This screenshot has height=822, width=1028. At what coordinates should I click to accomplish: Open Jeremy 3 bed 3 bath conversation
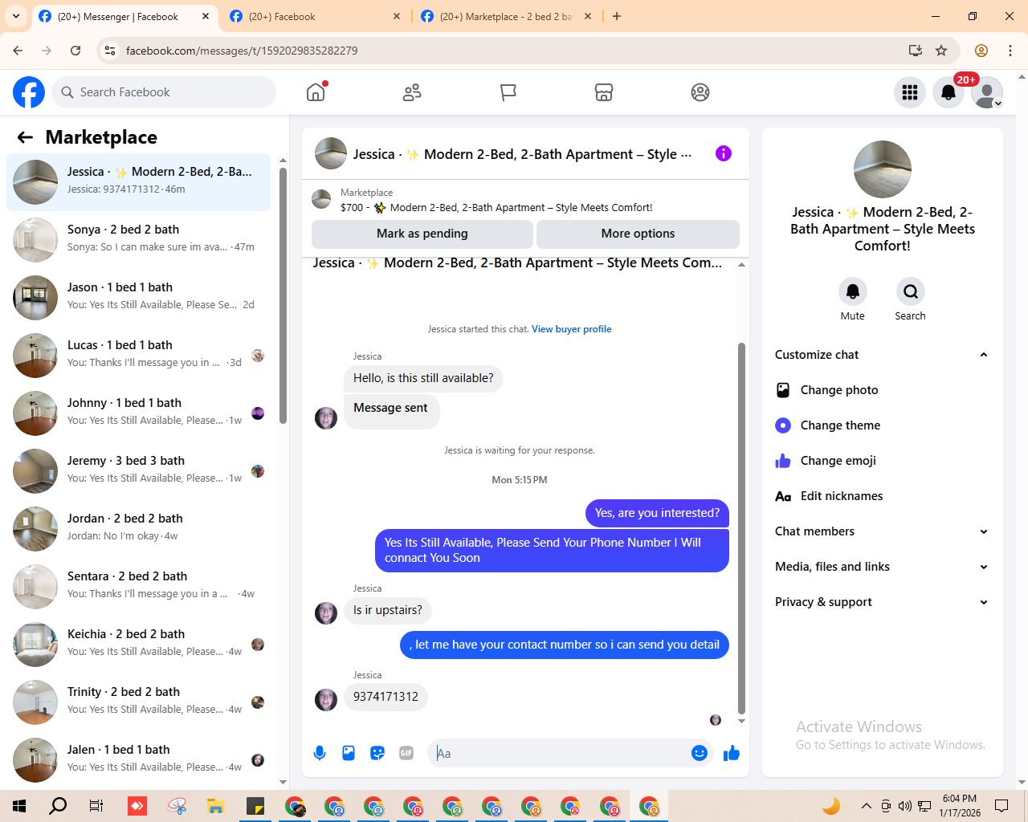click(138, 471)
